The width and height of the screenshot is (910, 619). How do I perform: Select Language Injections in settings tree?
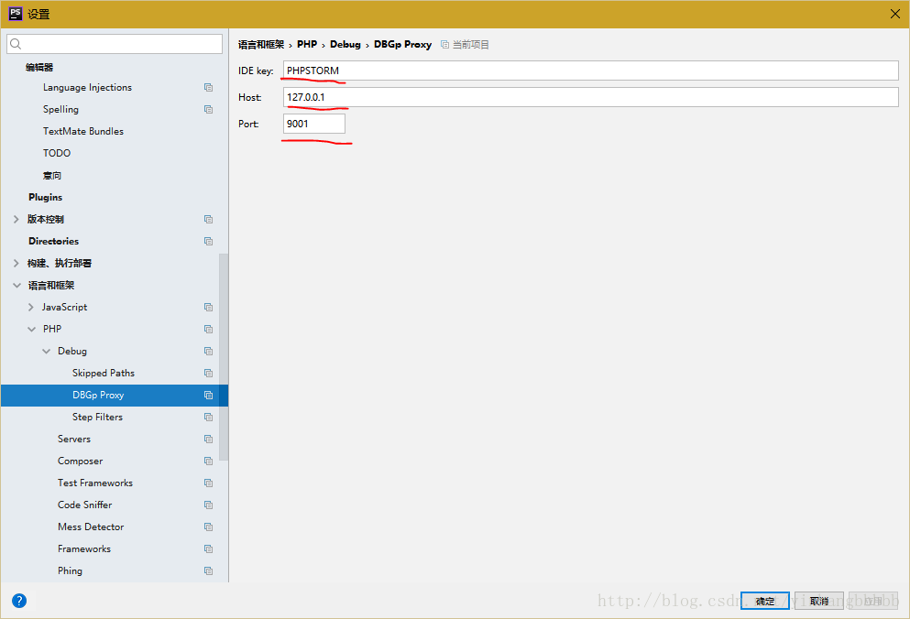click(87, 88)
